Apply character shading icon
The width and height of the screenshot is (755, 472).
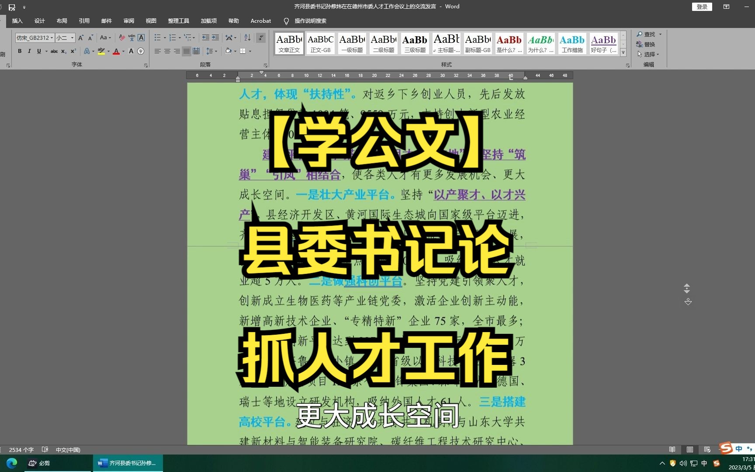[131, 51]
